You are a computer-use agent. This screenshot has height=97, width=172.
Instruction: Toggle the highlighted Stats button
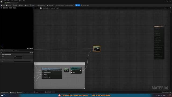78,5
